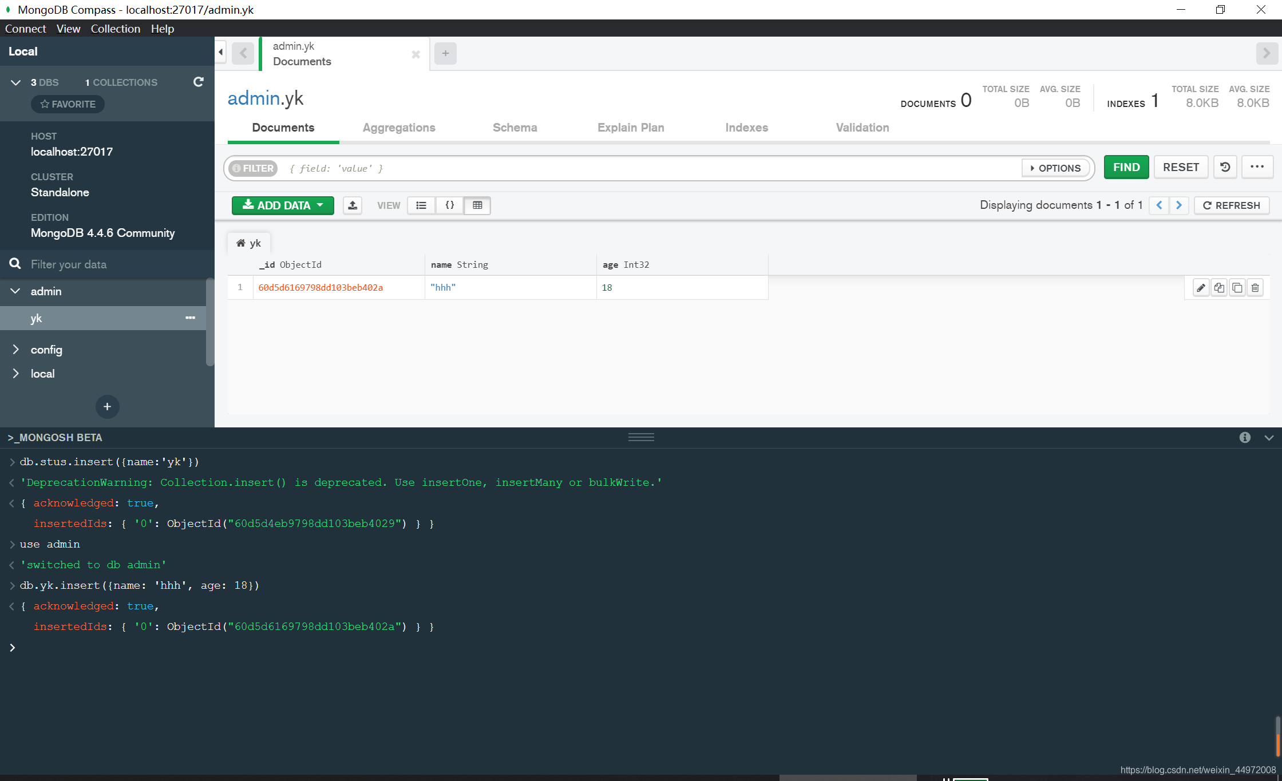Click the RESET button
Image resolution: width=1282 pixels, height=781 pixels.
click(x=1181, y=168)
